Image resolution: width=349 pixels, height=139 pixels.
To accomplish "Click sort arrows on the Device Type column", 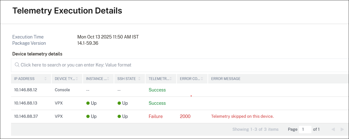I will pyautogui.click(x=77, y=79).
